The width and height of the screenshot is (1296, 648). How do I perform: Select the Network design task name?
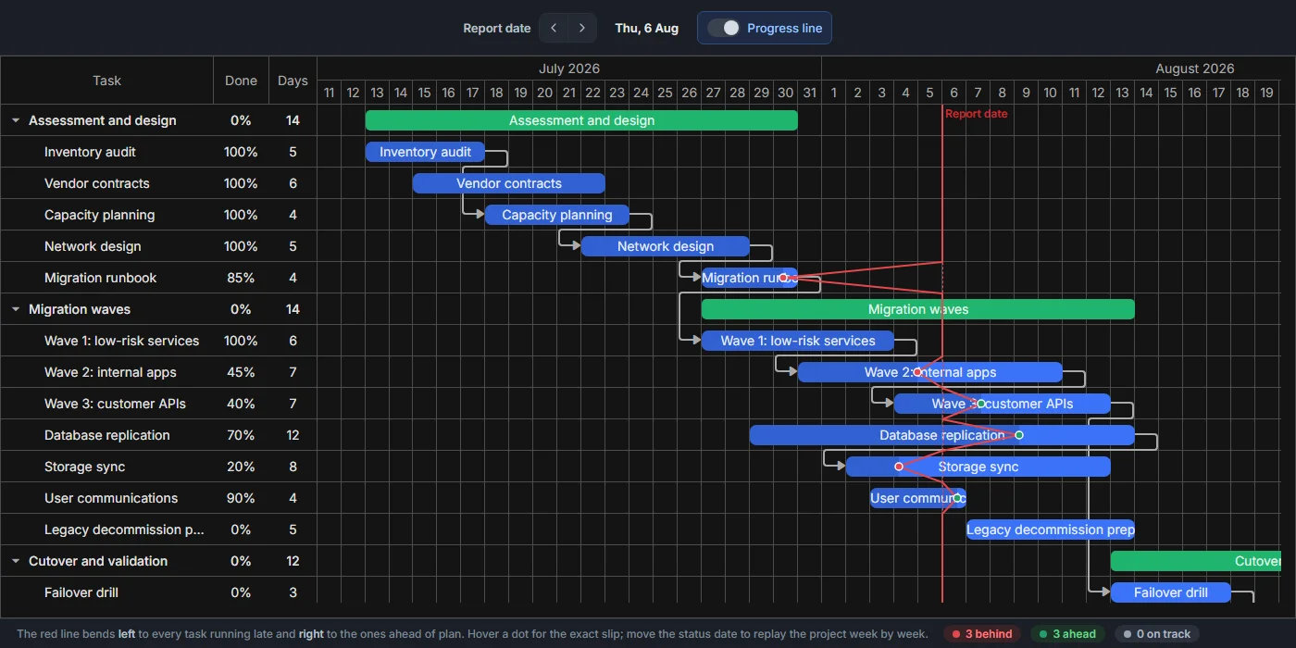point(93,246)
